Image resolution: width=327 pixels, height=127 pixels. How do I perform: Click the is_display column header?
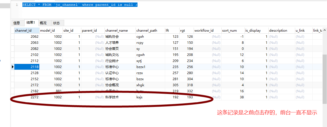pos(256,31)
